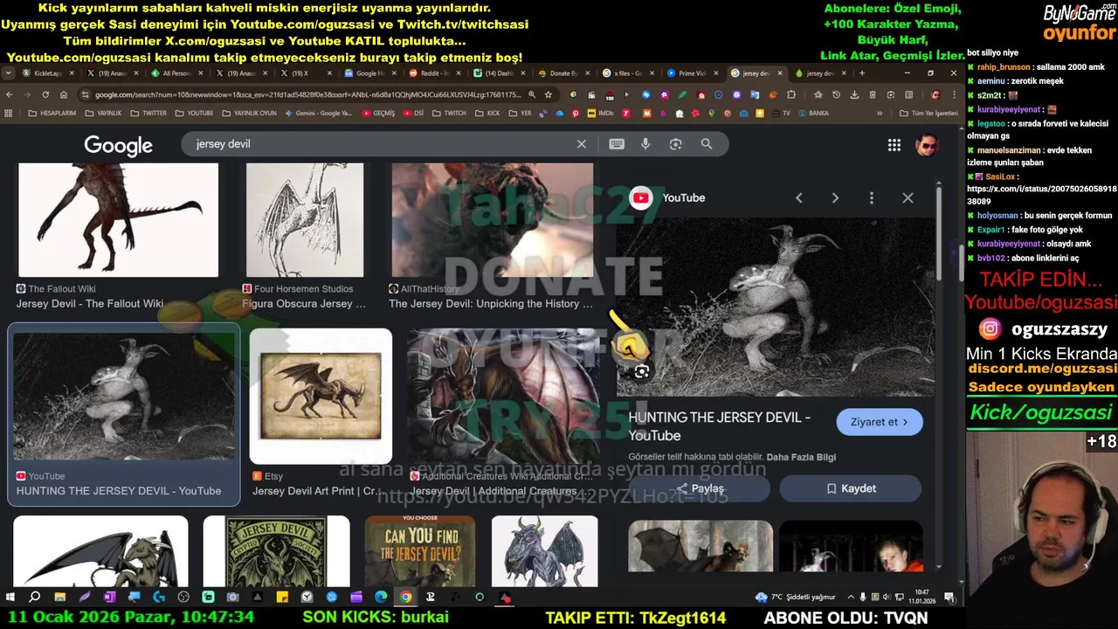Switch to the Reddit tab
Screen dimensions: 1118x629
[434, 73]
